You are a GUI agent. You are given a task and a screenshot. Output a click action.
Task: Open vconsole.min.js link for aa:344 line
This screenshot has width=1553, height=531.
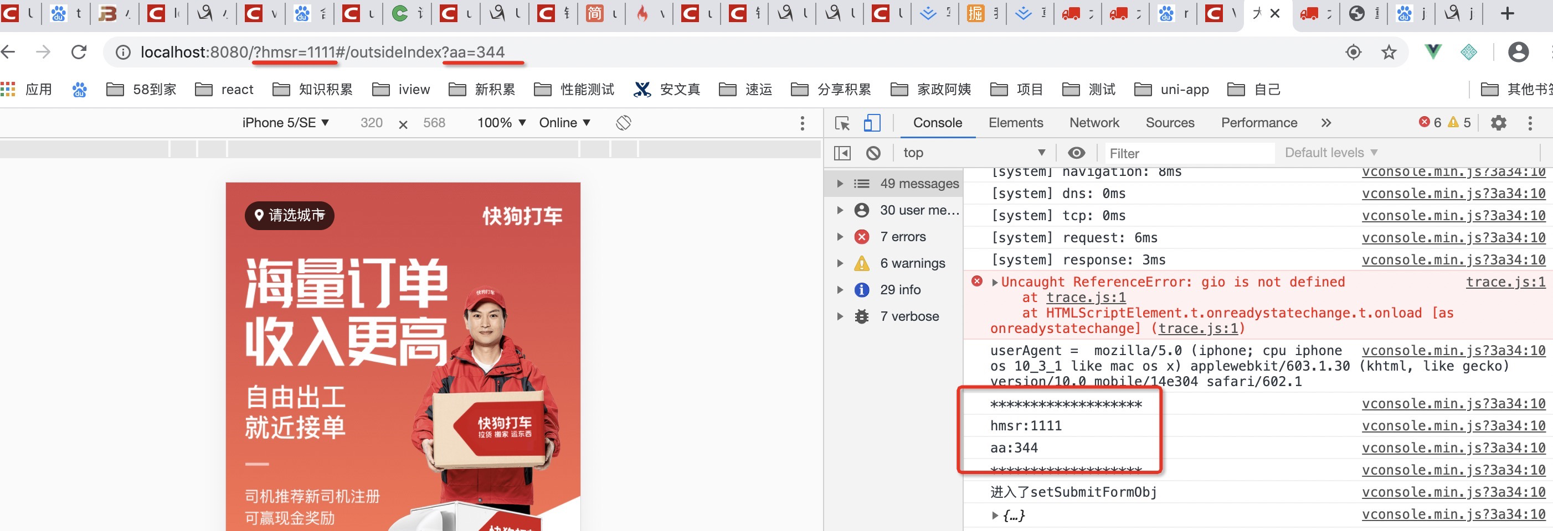click(1453, 448)
